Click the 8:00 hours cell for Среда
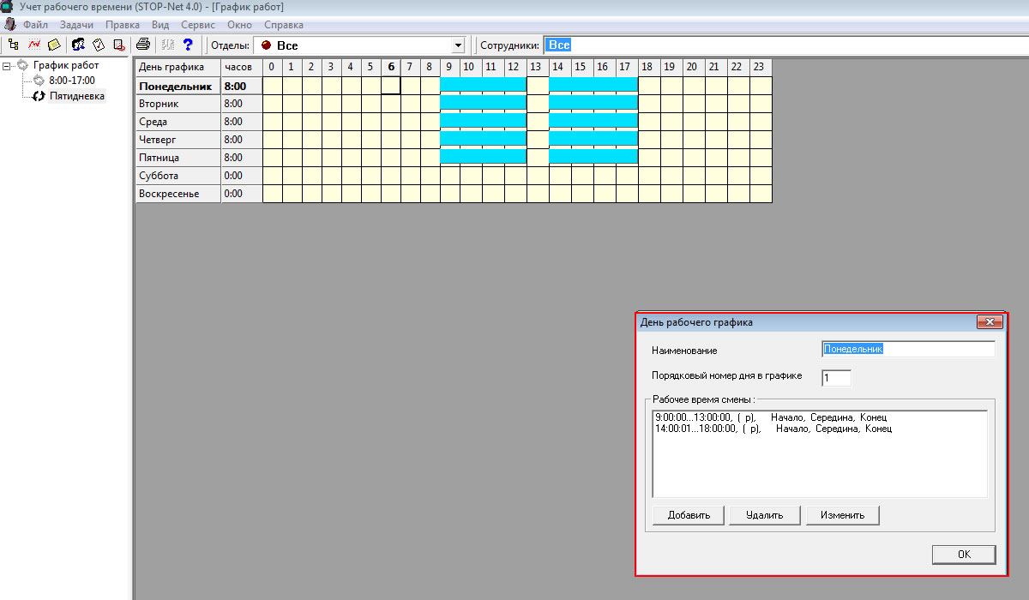This screenshot has height=600, width=1029. 241,122
